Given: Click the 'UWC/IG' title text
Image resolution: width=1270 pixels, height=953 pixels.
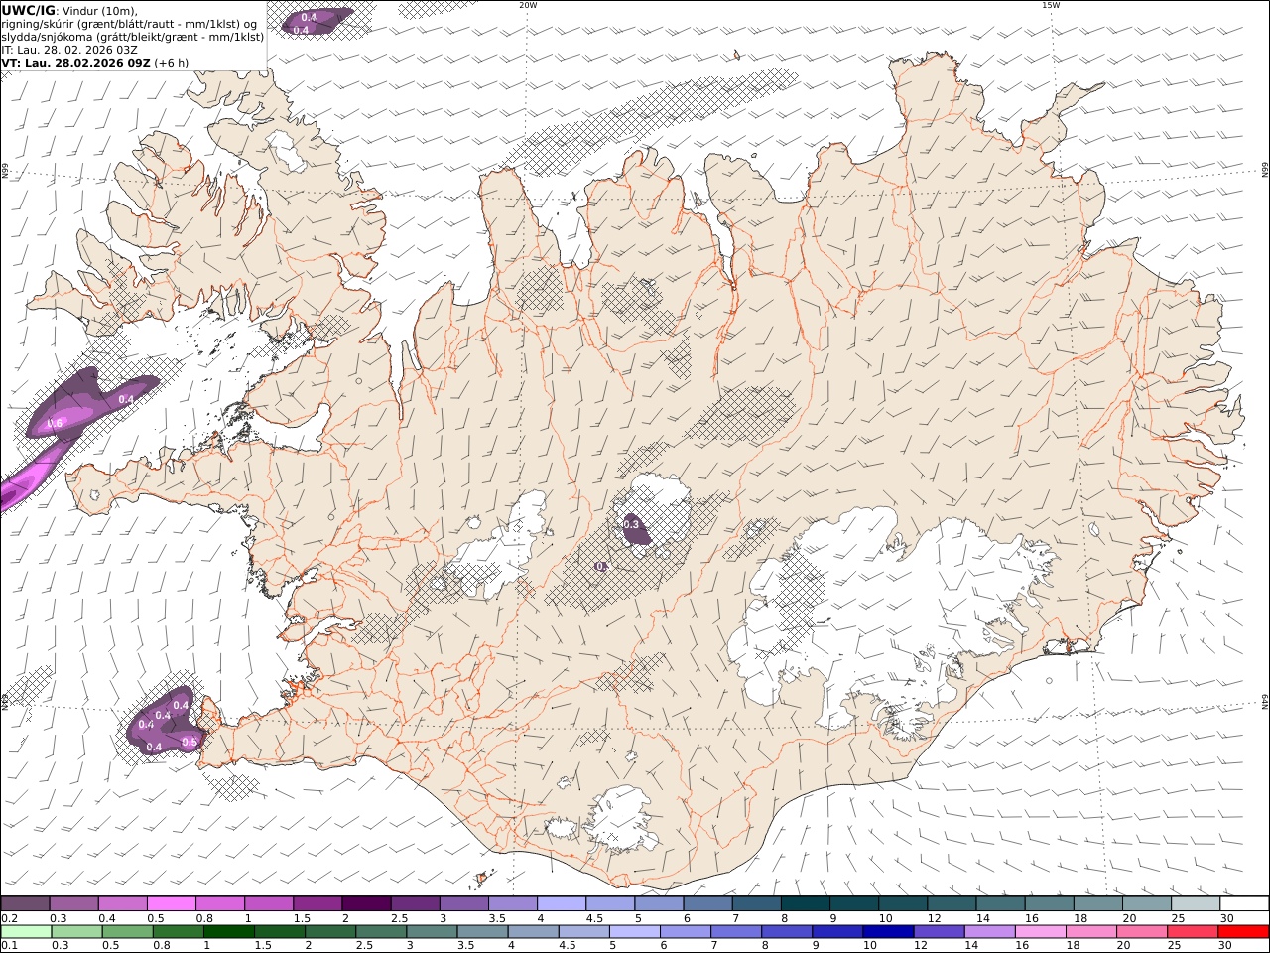Looking at the screenshot, I should coord(29,11).
